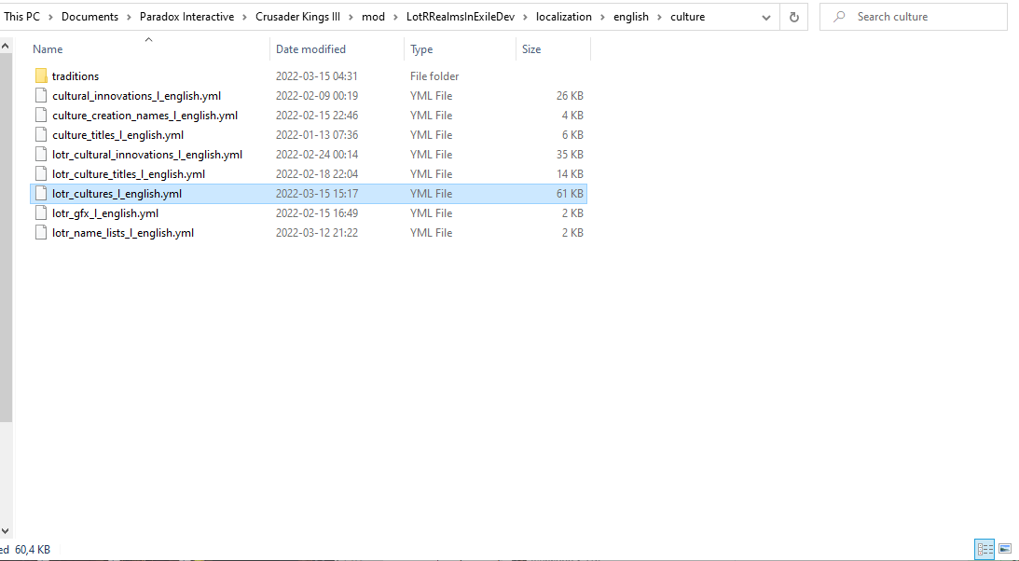Navigate to Crusader Kings III breadcrumb
Image resolution: width=1019 pixels, height=561 pixels.
coord(297,17)
